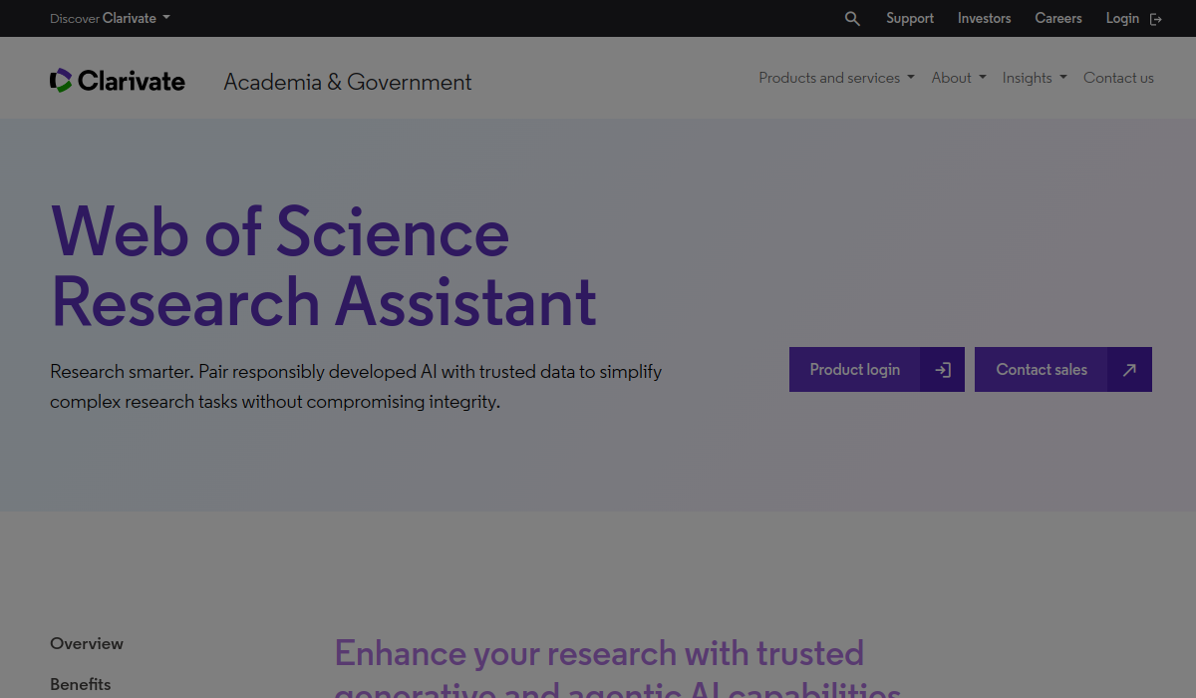The width and height of the screenshot is (1196, 698).
Task: Jump to the Benefits section
Action: pyautogui.click(x=81, y=684)
